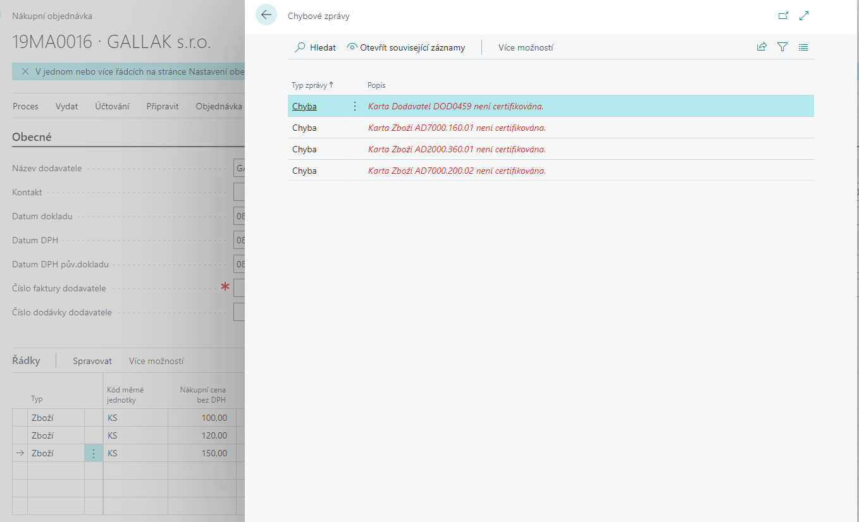859x522 pixels.
Task: Open the Účtování menu
Action: point(112,106)
